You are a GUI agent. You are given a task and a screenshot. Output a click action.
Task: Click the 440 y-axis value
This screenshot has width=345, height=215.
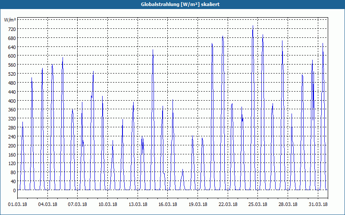coord(12,92)
